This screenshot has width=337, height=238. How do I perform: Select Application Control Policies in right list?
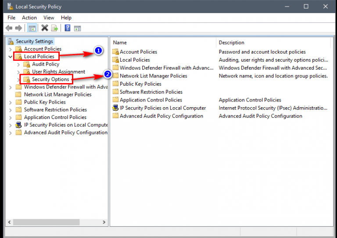tap(151, 100)
